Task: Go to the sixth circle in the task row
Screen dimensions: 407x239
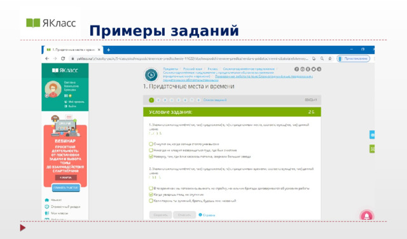Action: (x=185, y=100)
